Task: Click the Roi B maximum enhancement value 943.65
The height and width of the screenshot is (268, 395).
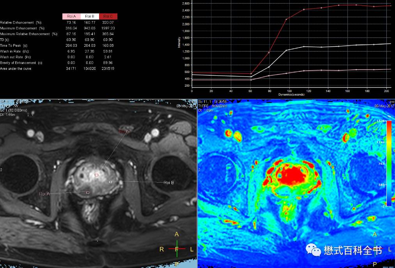Action: pos(90,28)
